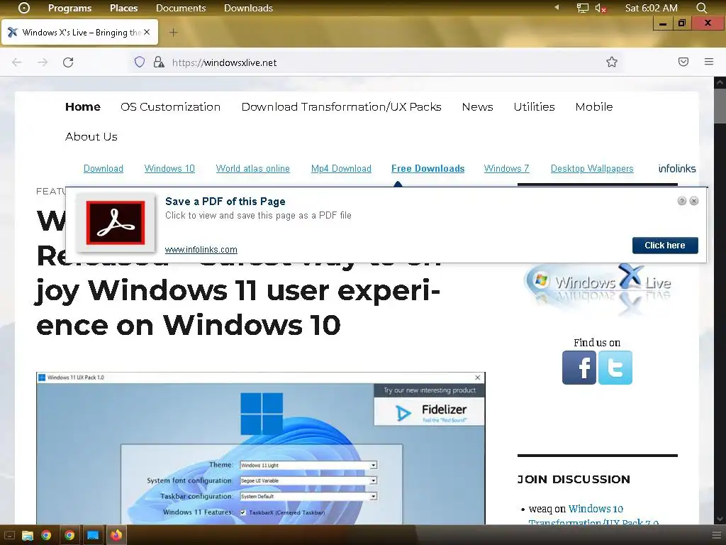Viewport: 726px width, 545px height.
Task: Bookmark this page with the star icon
Action: (x=612, y=62)
